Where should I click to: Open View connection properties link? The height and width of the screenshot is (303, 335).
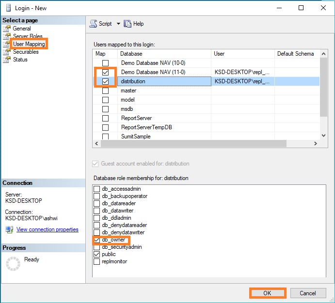(47, 229)
